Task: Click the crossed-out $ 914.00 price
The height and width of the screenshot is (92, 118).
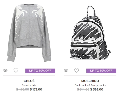Action: (83, 89)
